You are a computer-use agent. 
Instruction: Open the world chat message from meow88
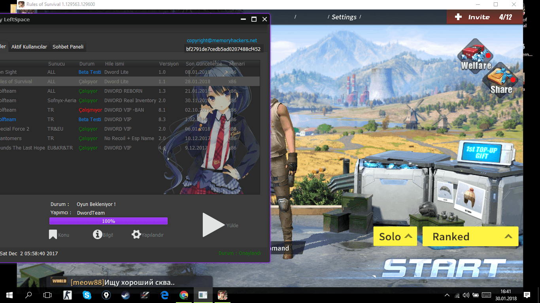tap(123, 282)
